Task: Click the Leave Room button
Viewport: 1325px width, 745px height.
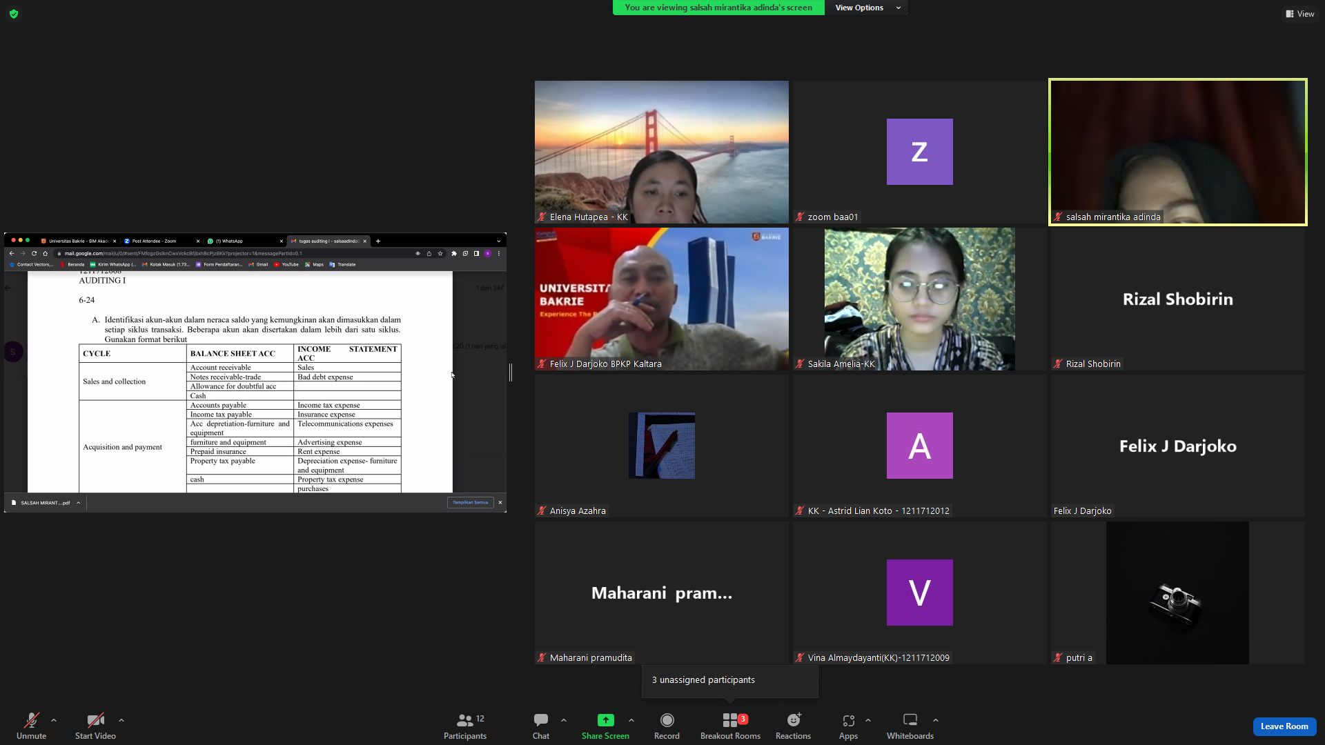Action: tap(1284, 726)
